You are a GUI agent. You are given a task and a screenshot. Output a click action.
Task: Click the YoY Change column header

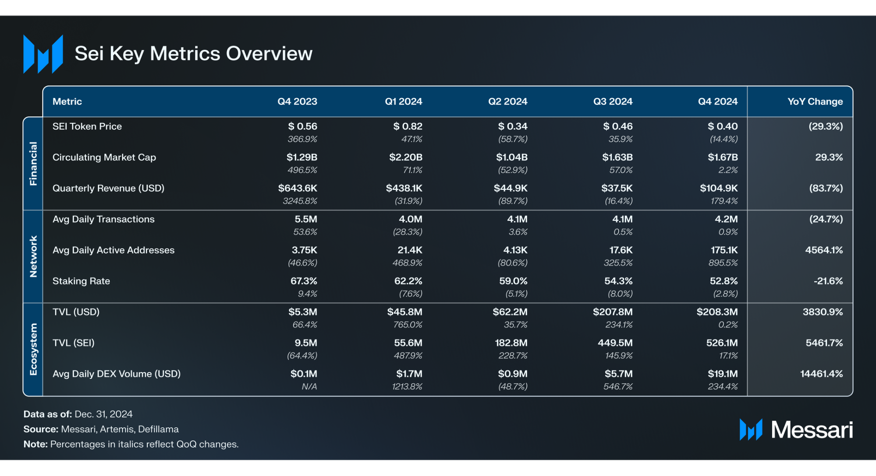coord(815,101)
